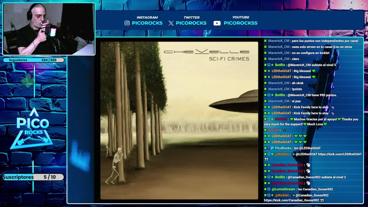Click the 'Suscriptores' label text
Image resolution: width=368 pixels, height=207 pixels.
point(18,177)
